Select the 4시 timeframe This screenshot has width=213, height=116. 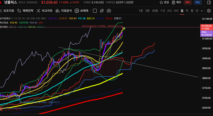pos(176,10)
